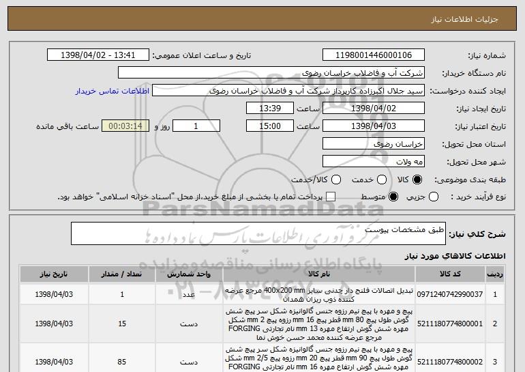525x372 pixels.
Task: Click the جزئیات اطلاعات نیاز page header
Action: [464, 19]
